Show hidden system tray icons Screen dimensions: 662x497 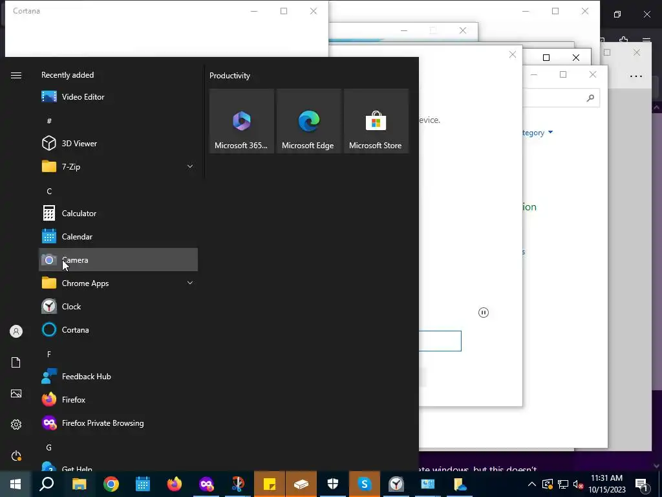[x=532, y=484]
